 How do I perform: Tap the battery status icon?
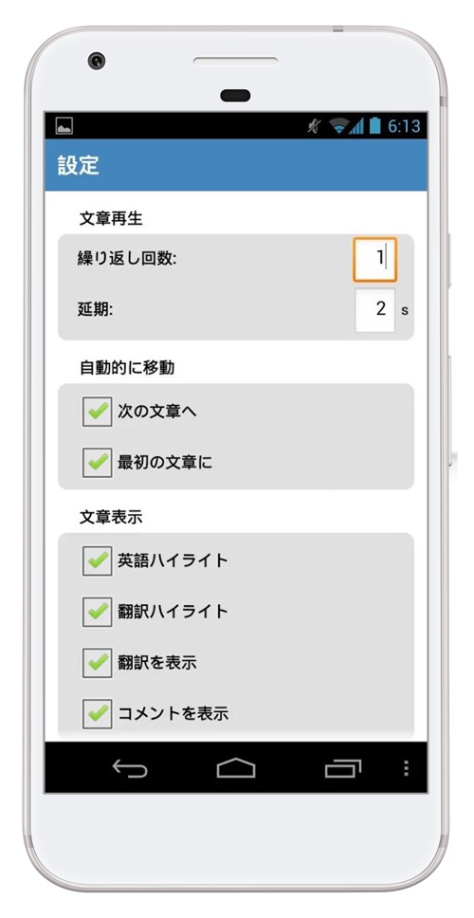[374, 125]
